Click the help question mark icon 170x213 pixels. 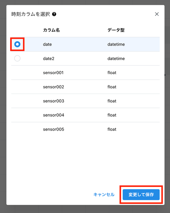[x=54, y=14]
